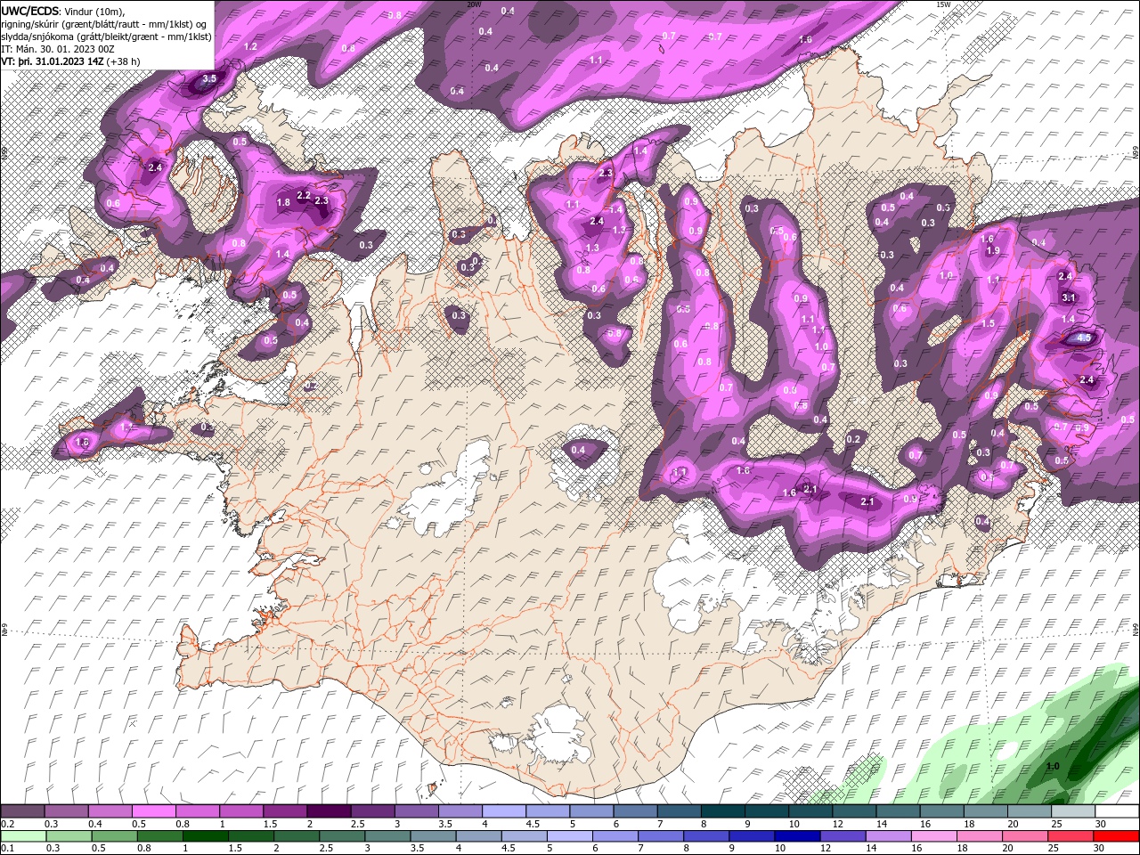
Task: Select the dark mauve swatch between 0.2 and 0.3
Action: point(22,810)
